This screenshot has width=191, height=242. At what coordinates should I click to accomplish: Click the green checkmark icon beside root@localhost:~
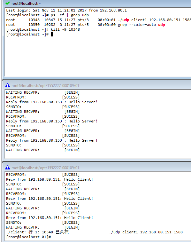[x=8, y=3]
